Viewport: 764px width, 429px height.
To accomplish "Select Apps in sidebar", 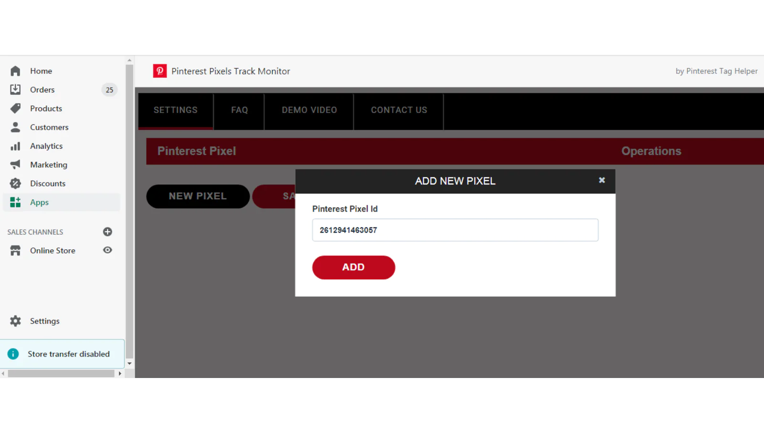I will (x=62, y=202).
